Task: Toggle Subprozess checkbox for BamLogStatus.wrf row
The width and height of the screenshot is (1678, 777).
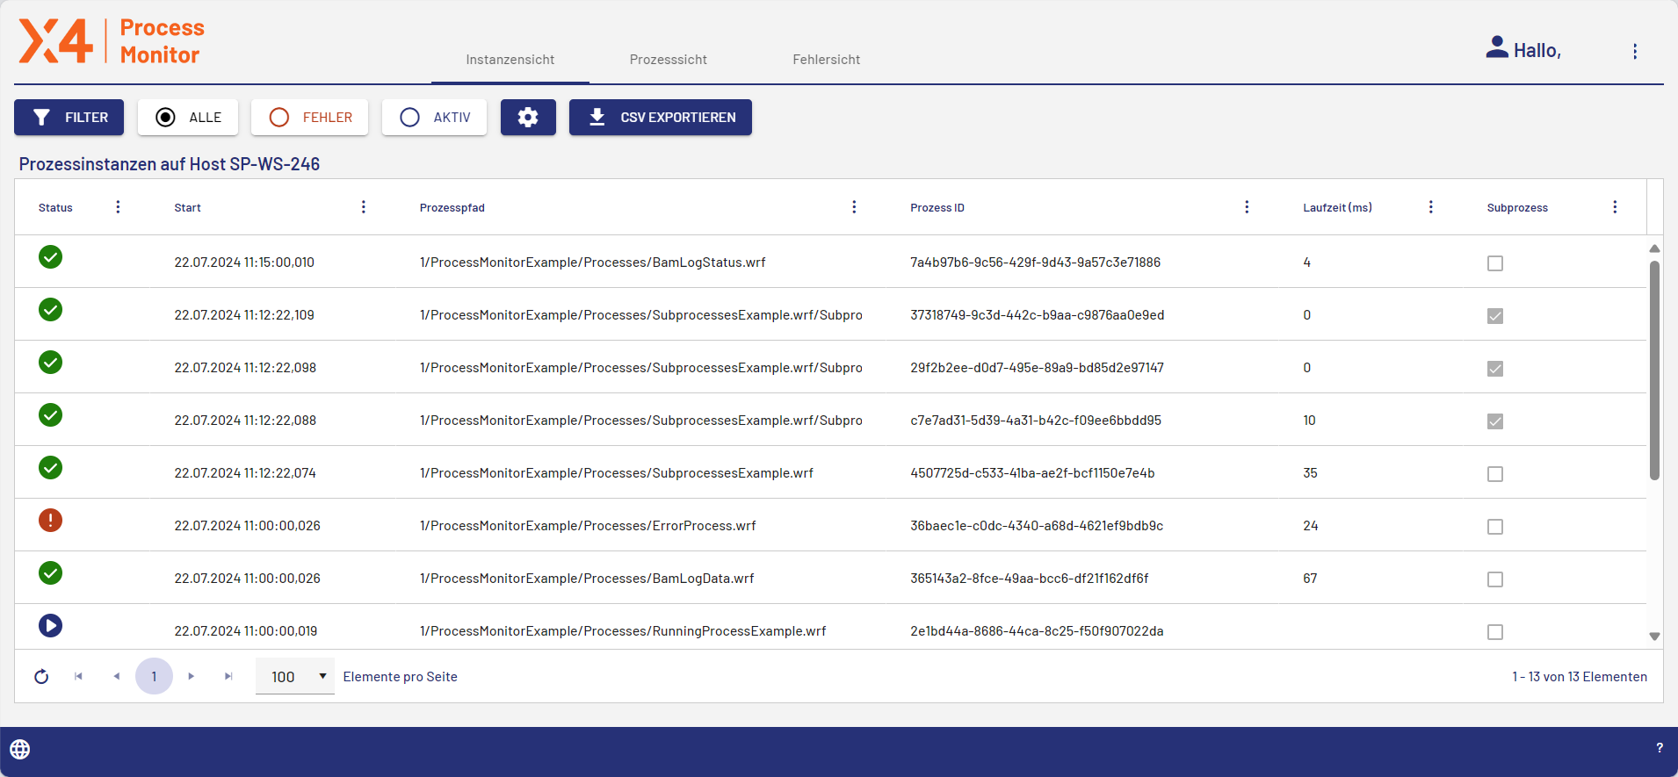Action: tap(1494, 263)
